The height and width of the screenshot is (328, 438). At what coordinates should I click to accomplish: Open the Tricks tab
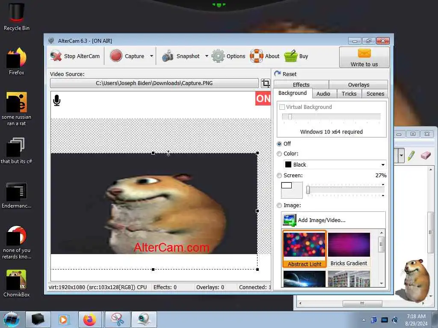[x=349, y=94]
